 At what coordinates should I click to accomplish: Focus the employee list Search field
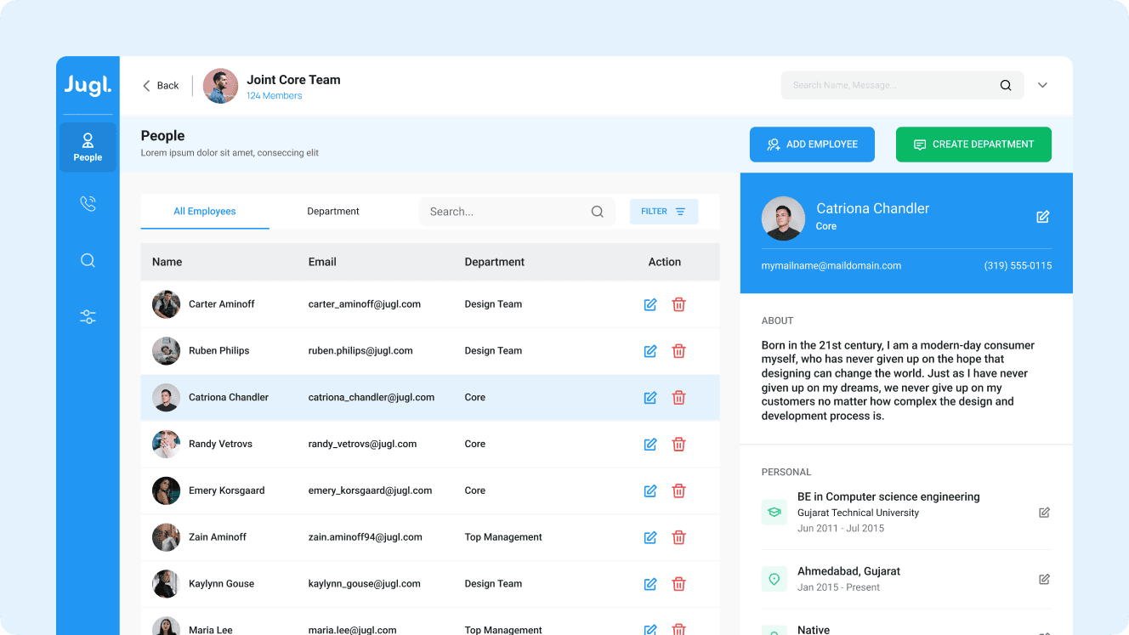point(506,212)
